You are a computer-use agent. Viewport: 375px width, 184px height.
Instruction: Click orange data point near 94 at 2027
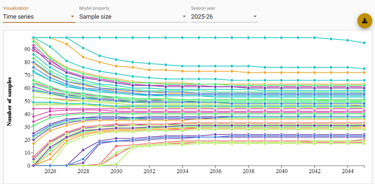(67, 44)
